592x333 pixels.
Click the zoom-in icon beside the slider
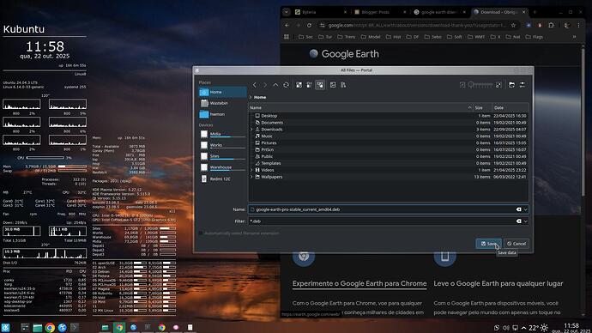coord(498,85)
